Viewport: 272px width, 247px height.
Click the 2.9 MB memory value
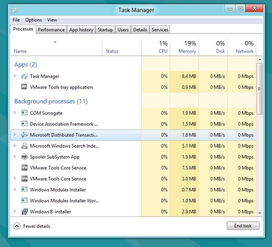(x=189, y=211)
